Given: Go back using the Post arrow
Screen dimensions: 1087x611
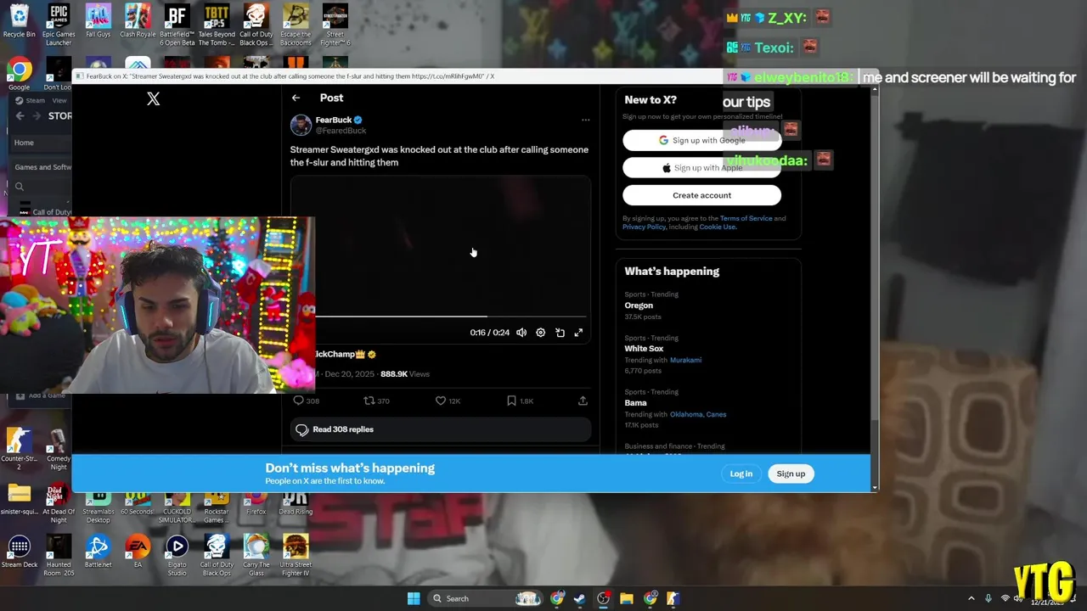Looking at the screenshot, I should (x=296, y=98).
